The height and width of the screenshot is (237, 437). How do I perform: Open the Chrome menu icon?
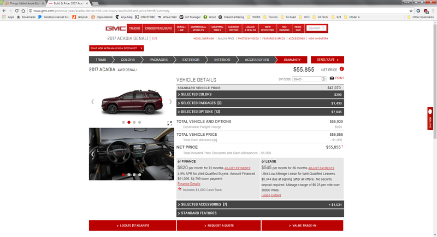[433, 10]
